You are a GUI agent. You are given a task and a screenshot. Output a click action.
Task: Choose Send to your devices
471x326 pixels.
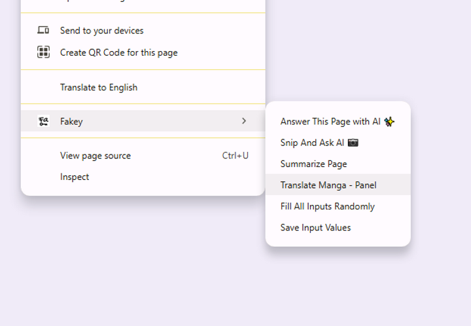click(x=143, y=30)
